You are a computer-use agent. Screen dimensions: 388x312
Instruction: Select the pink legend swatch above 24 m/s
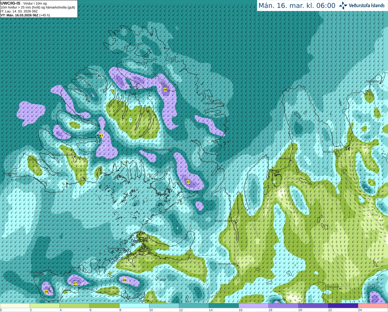pos(373,306)
